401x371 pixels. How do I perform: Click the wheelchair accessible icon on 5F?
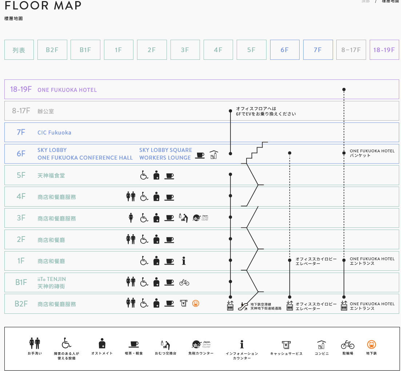144,176
